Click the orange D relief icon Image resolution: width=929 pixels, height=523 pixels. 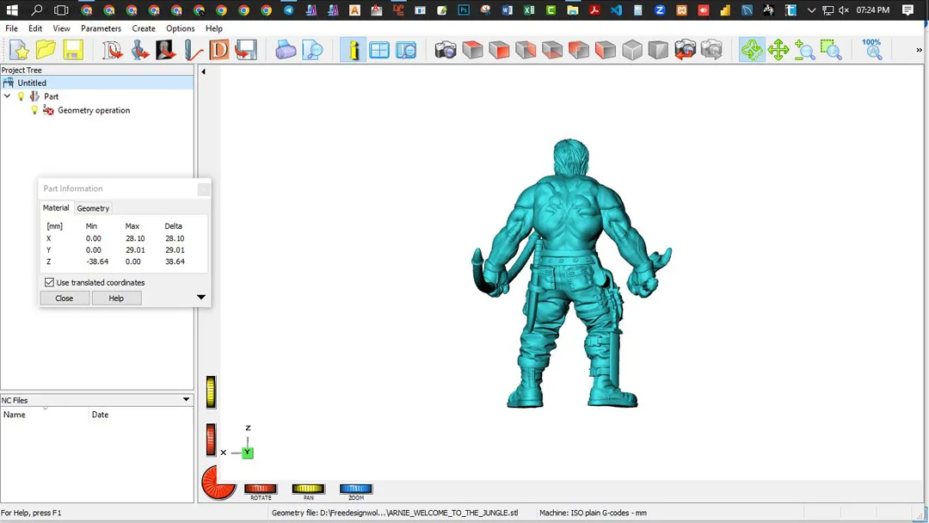pyautogui.click(x=219, y=51)
